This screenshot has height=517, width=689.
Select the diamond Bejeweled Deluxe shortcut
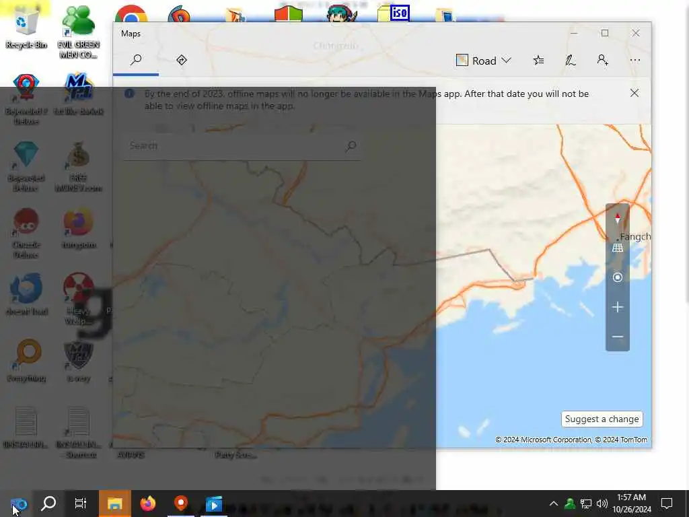click(26, 167)
